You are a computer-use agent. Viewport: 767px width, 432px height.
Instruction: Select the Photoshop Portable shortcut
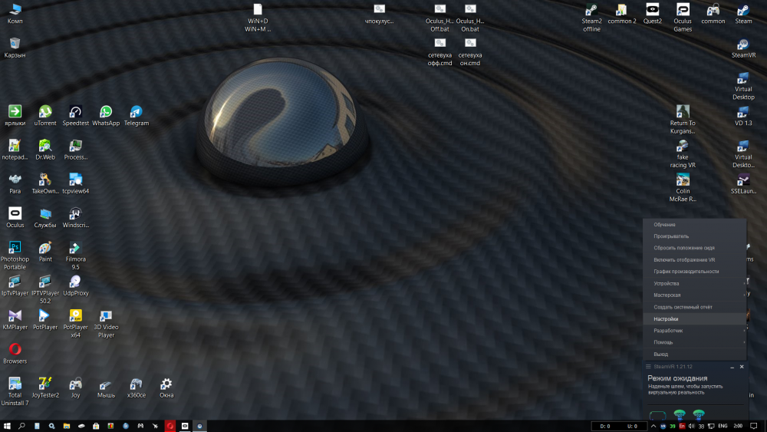tap(15, 256)
